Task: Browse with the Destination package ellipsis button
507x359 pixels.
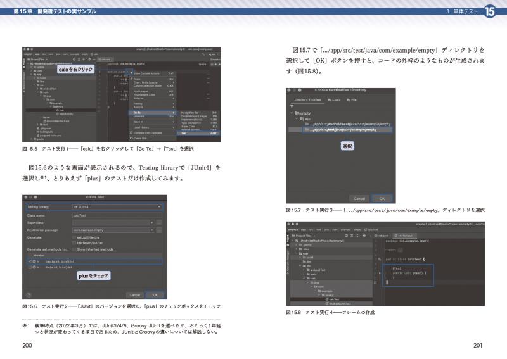Action: point(159,230)
